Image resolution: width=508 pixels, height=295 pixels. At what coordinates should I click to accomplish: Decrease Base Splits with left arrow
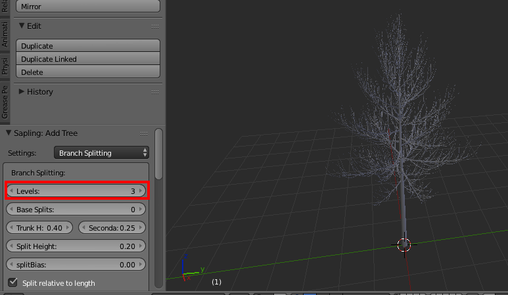tap(11, 209)
